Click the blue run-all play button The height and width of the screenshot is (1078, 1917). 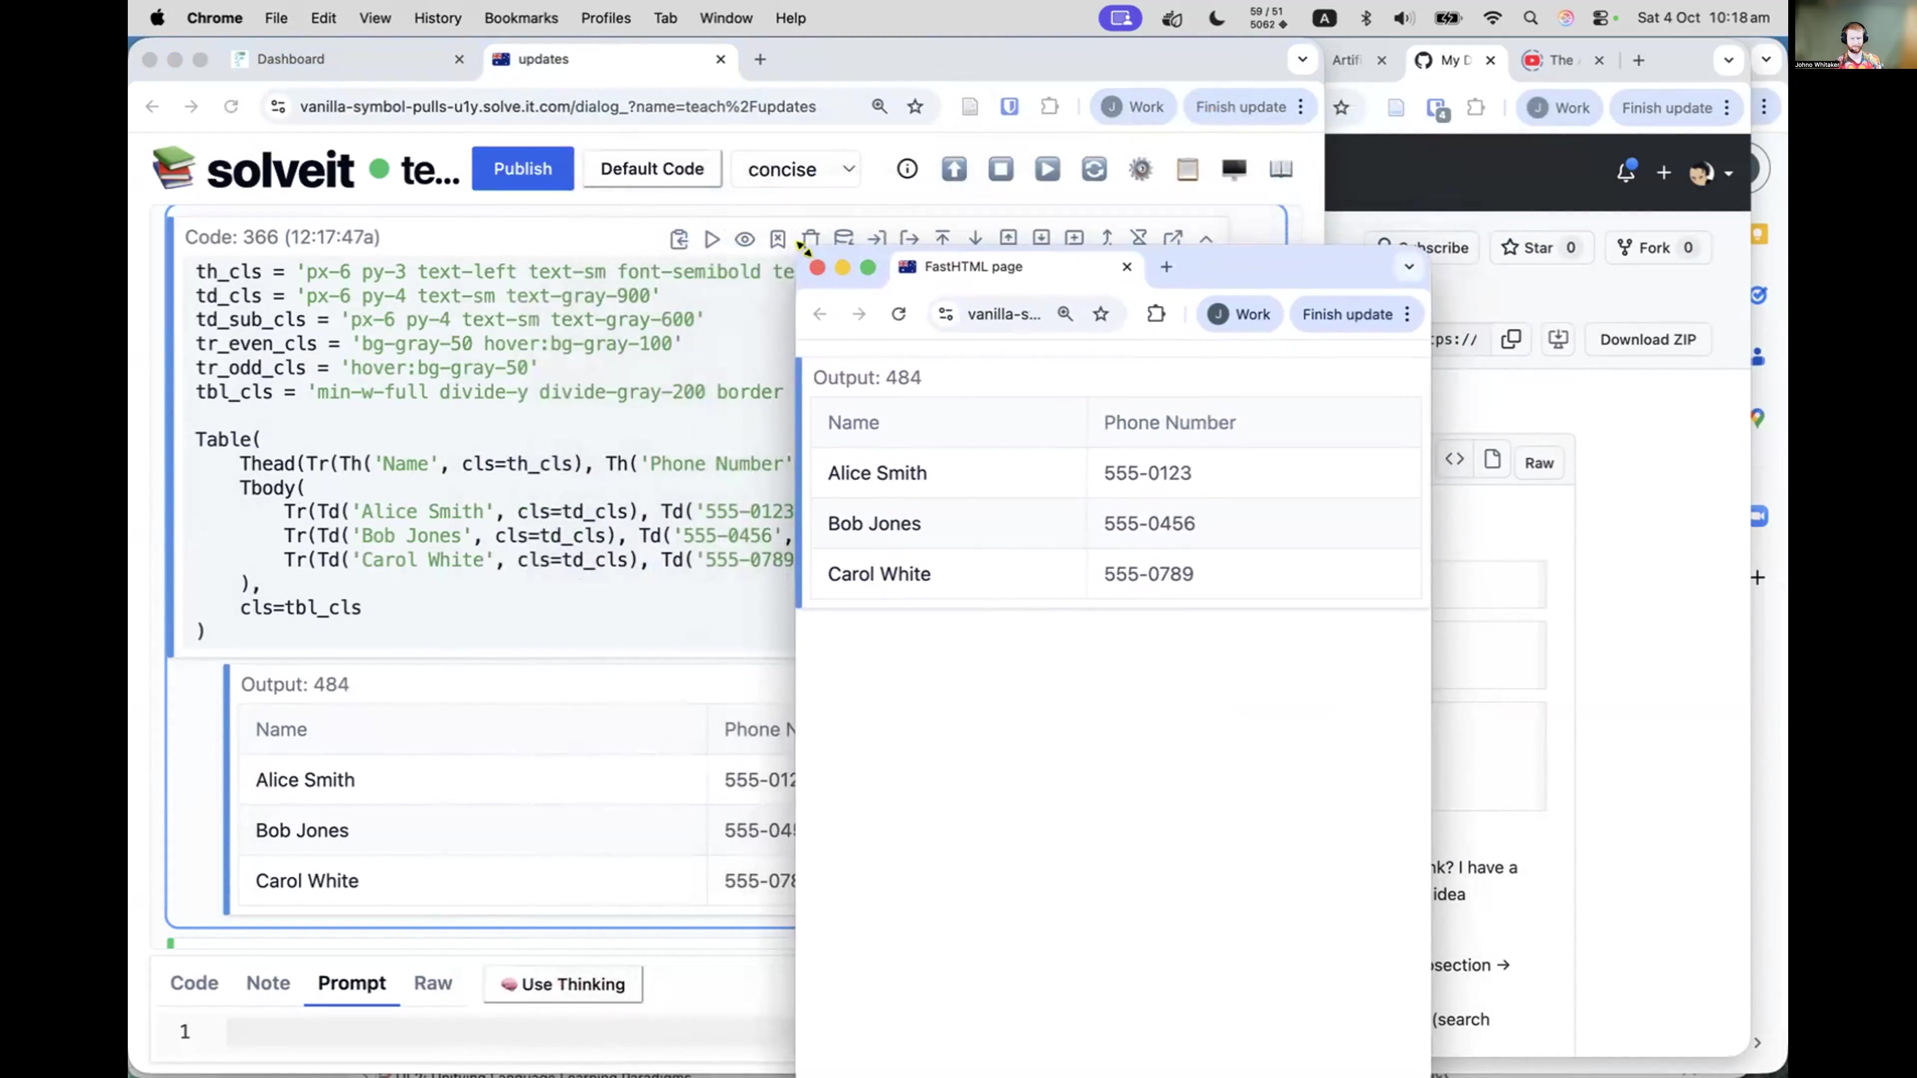click(x=1047, y=169)
